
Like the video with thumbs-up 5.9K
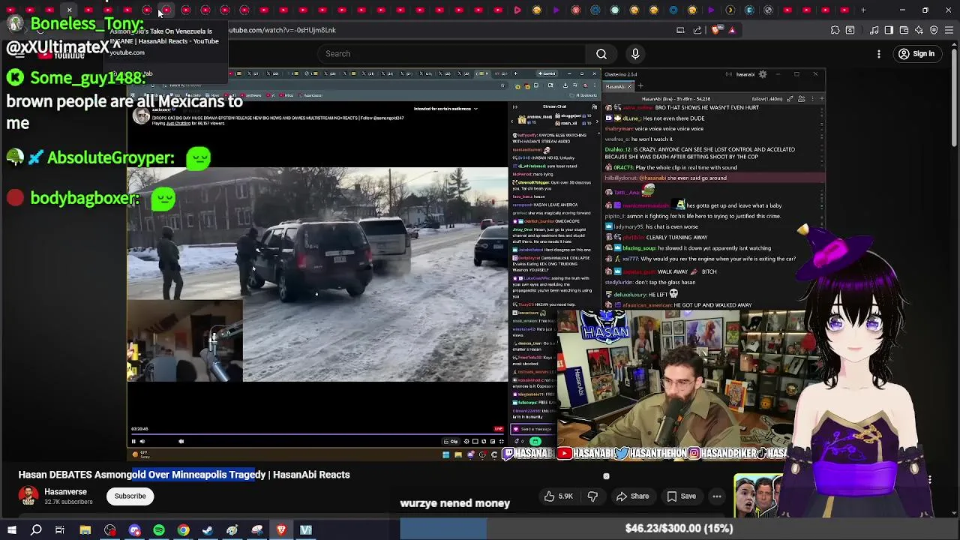pyautogui.click(x=559, y=496)
